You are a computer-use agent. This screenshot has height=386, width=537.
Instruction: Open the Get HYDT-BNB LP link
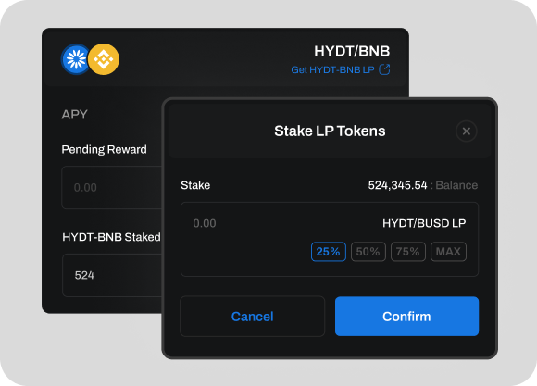pos(332,69)
